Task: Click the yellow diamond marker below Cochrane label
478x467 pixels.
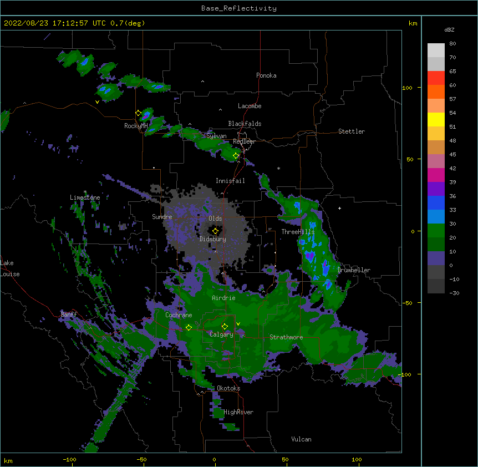Action: click(x=189, y=327)
